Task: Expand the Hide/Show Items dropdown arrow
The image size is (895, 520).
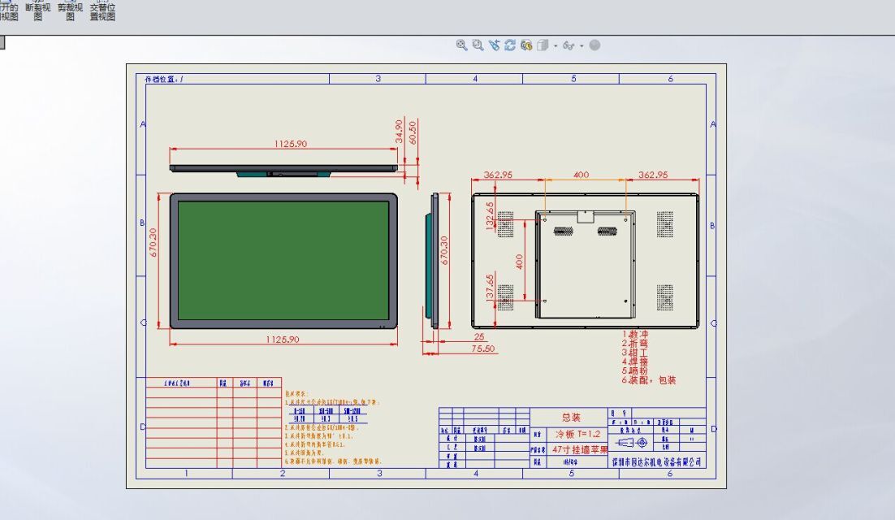Action: [582, 46]
